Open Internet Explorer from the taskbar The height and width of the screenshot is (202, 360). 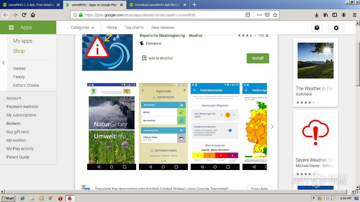[x=22, y=198]
